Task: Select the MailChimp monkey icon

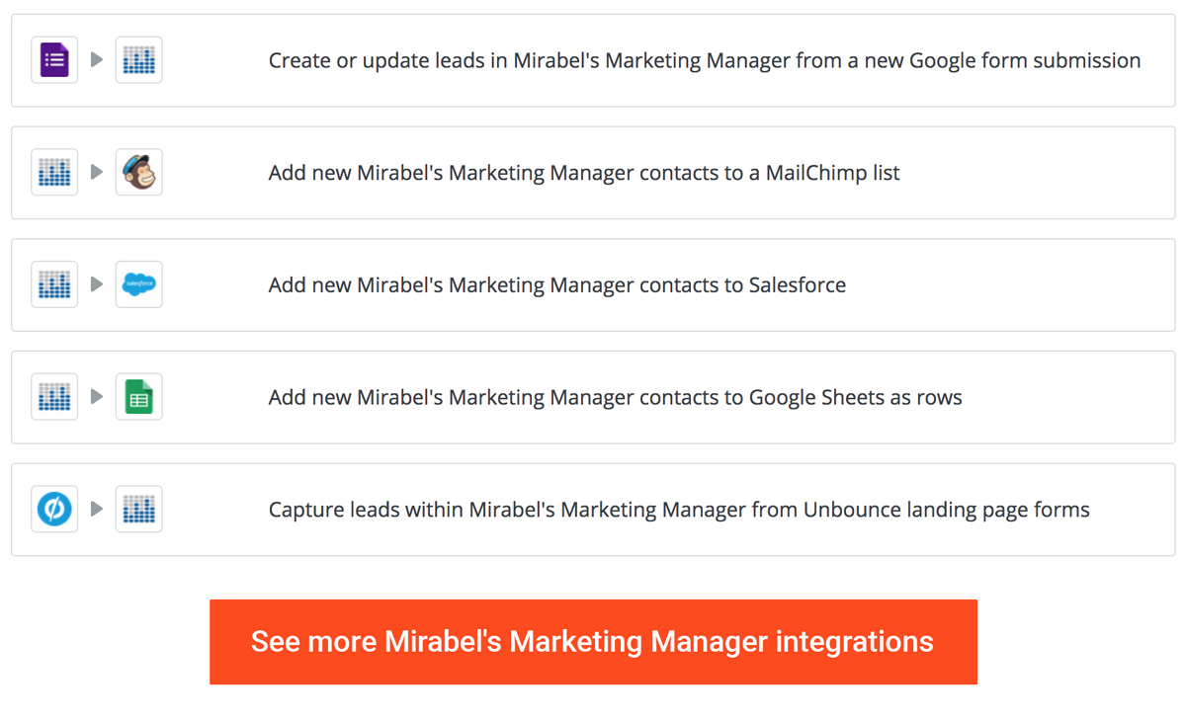Action: click(139, 172)
